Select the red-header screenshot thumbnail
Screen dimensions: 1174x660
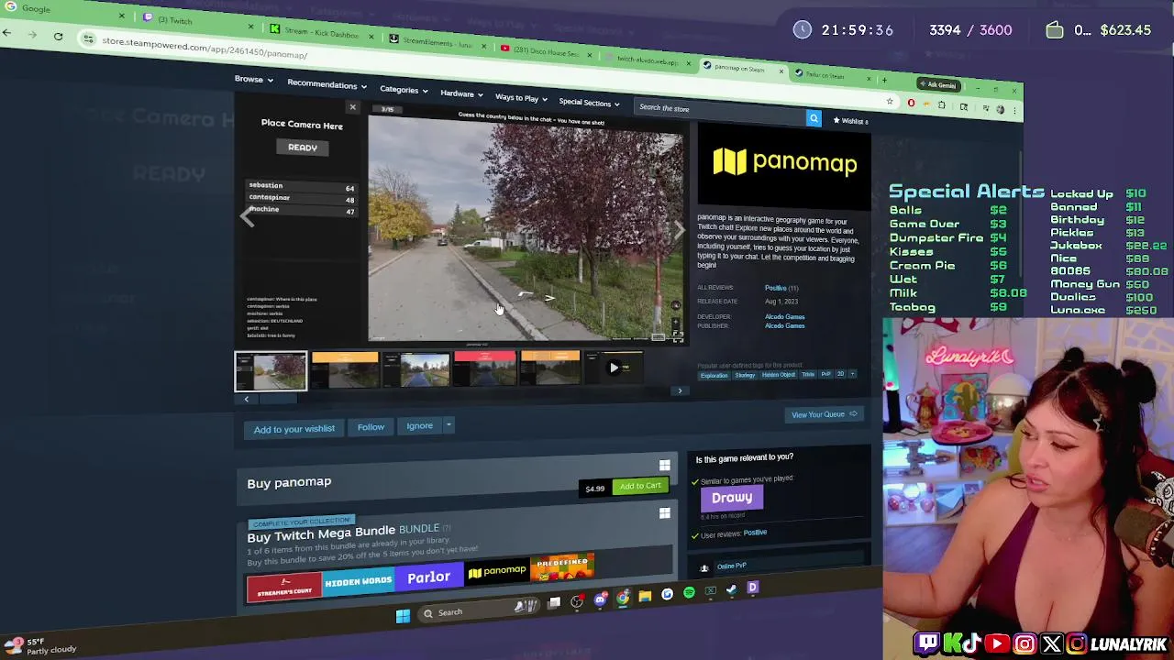pyautogui.click(x=485, y=368)
